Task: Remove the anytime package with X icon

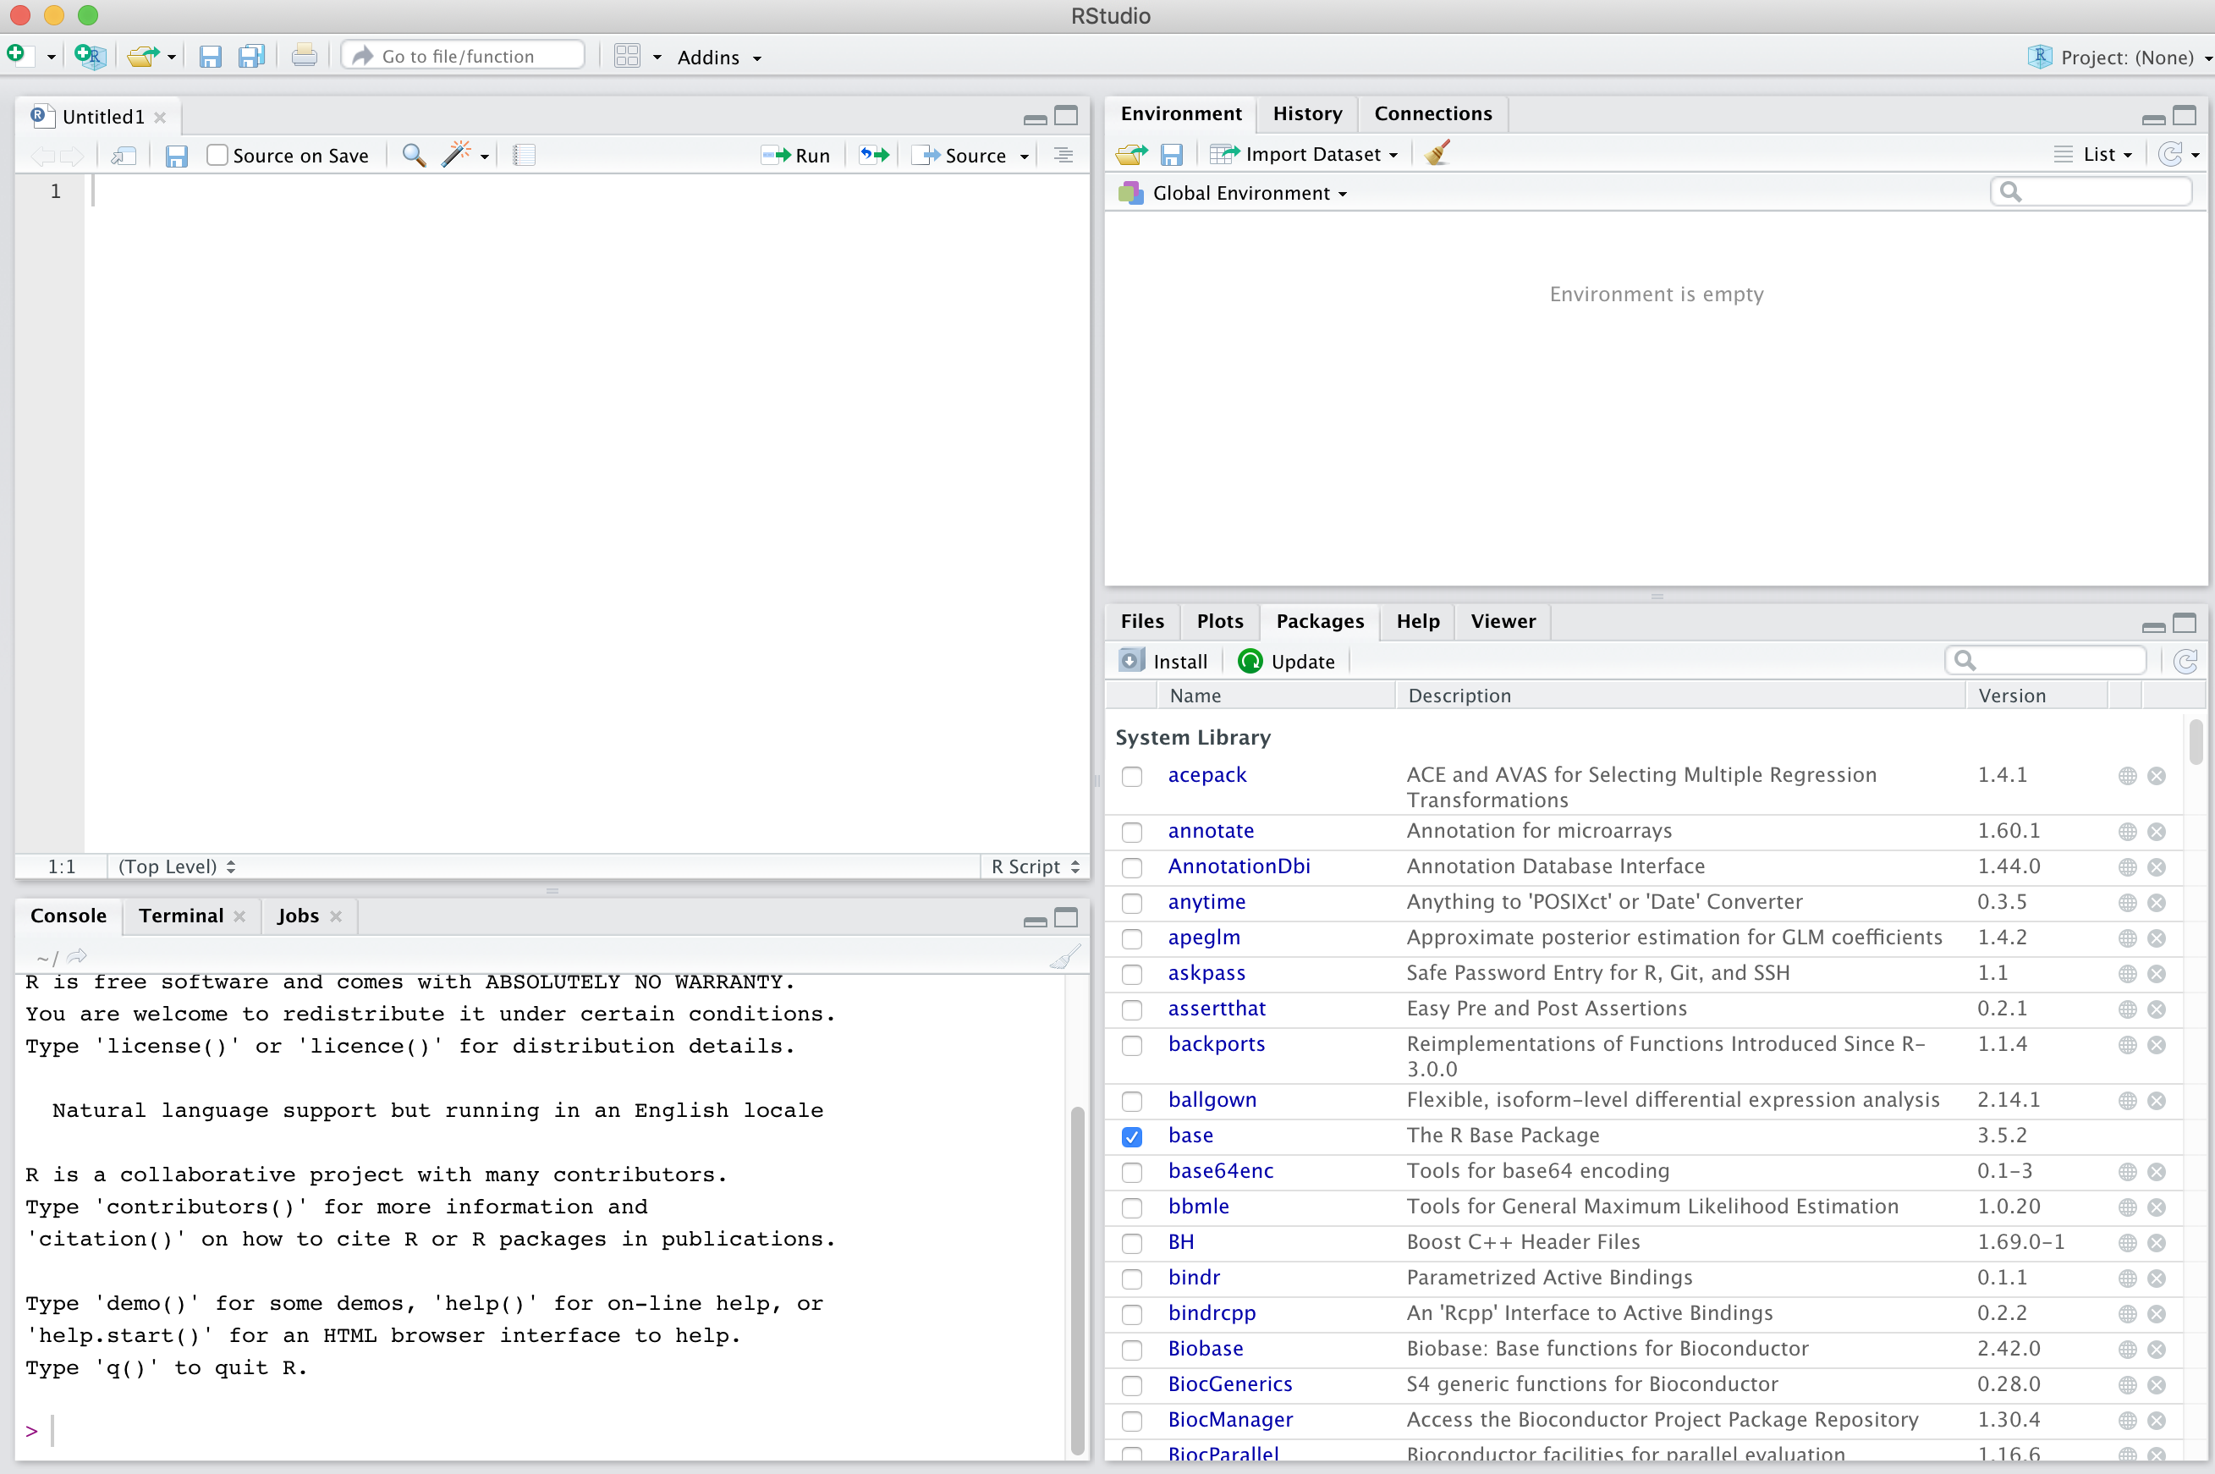Action: 2157,903
